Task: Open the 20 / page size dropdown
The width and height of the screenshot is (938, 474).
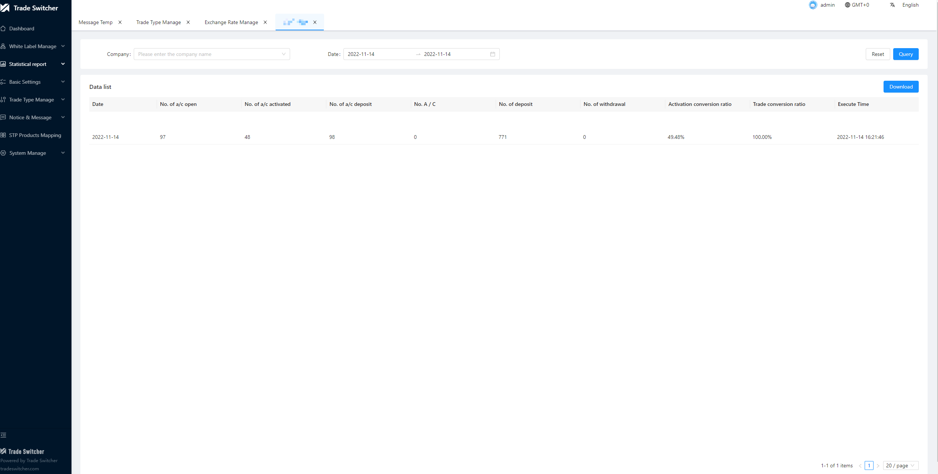Action: 900,465
